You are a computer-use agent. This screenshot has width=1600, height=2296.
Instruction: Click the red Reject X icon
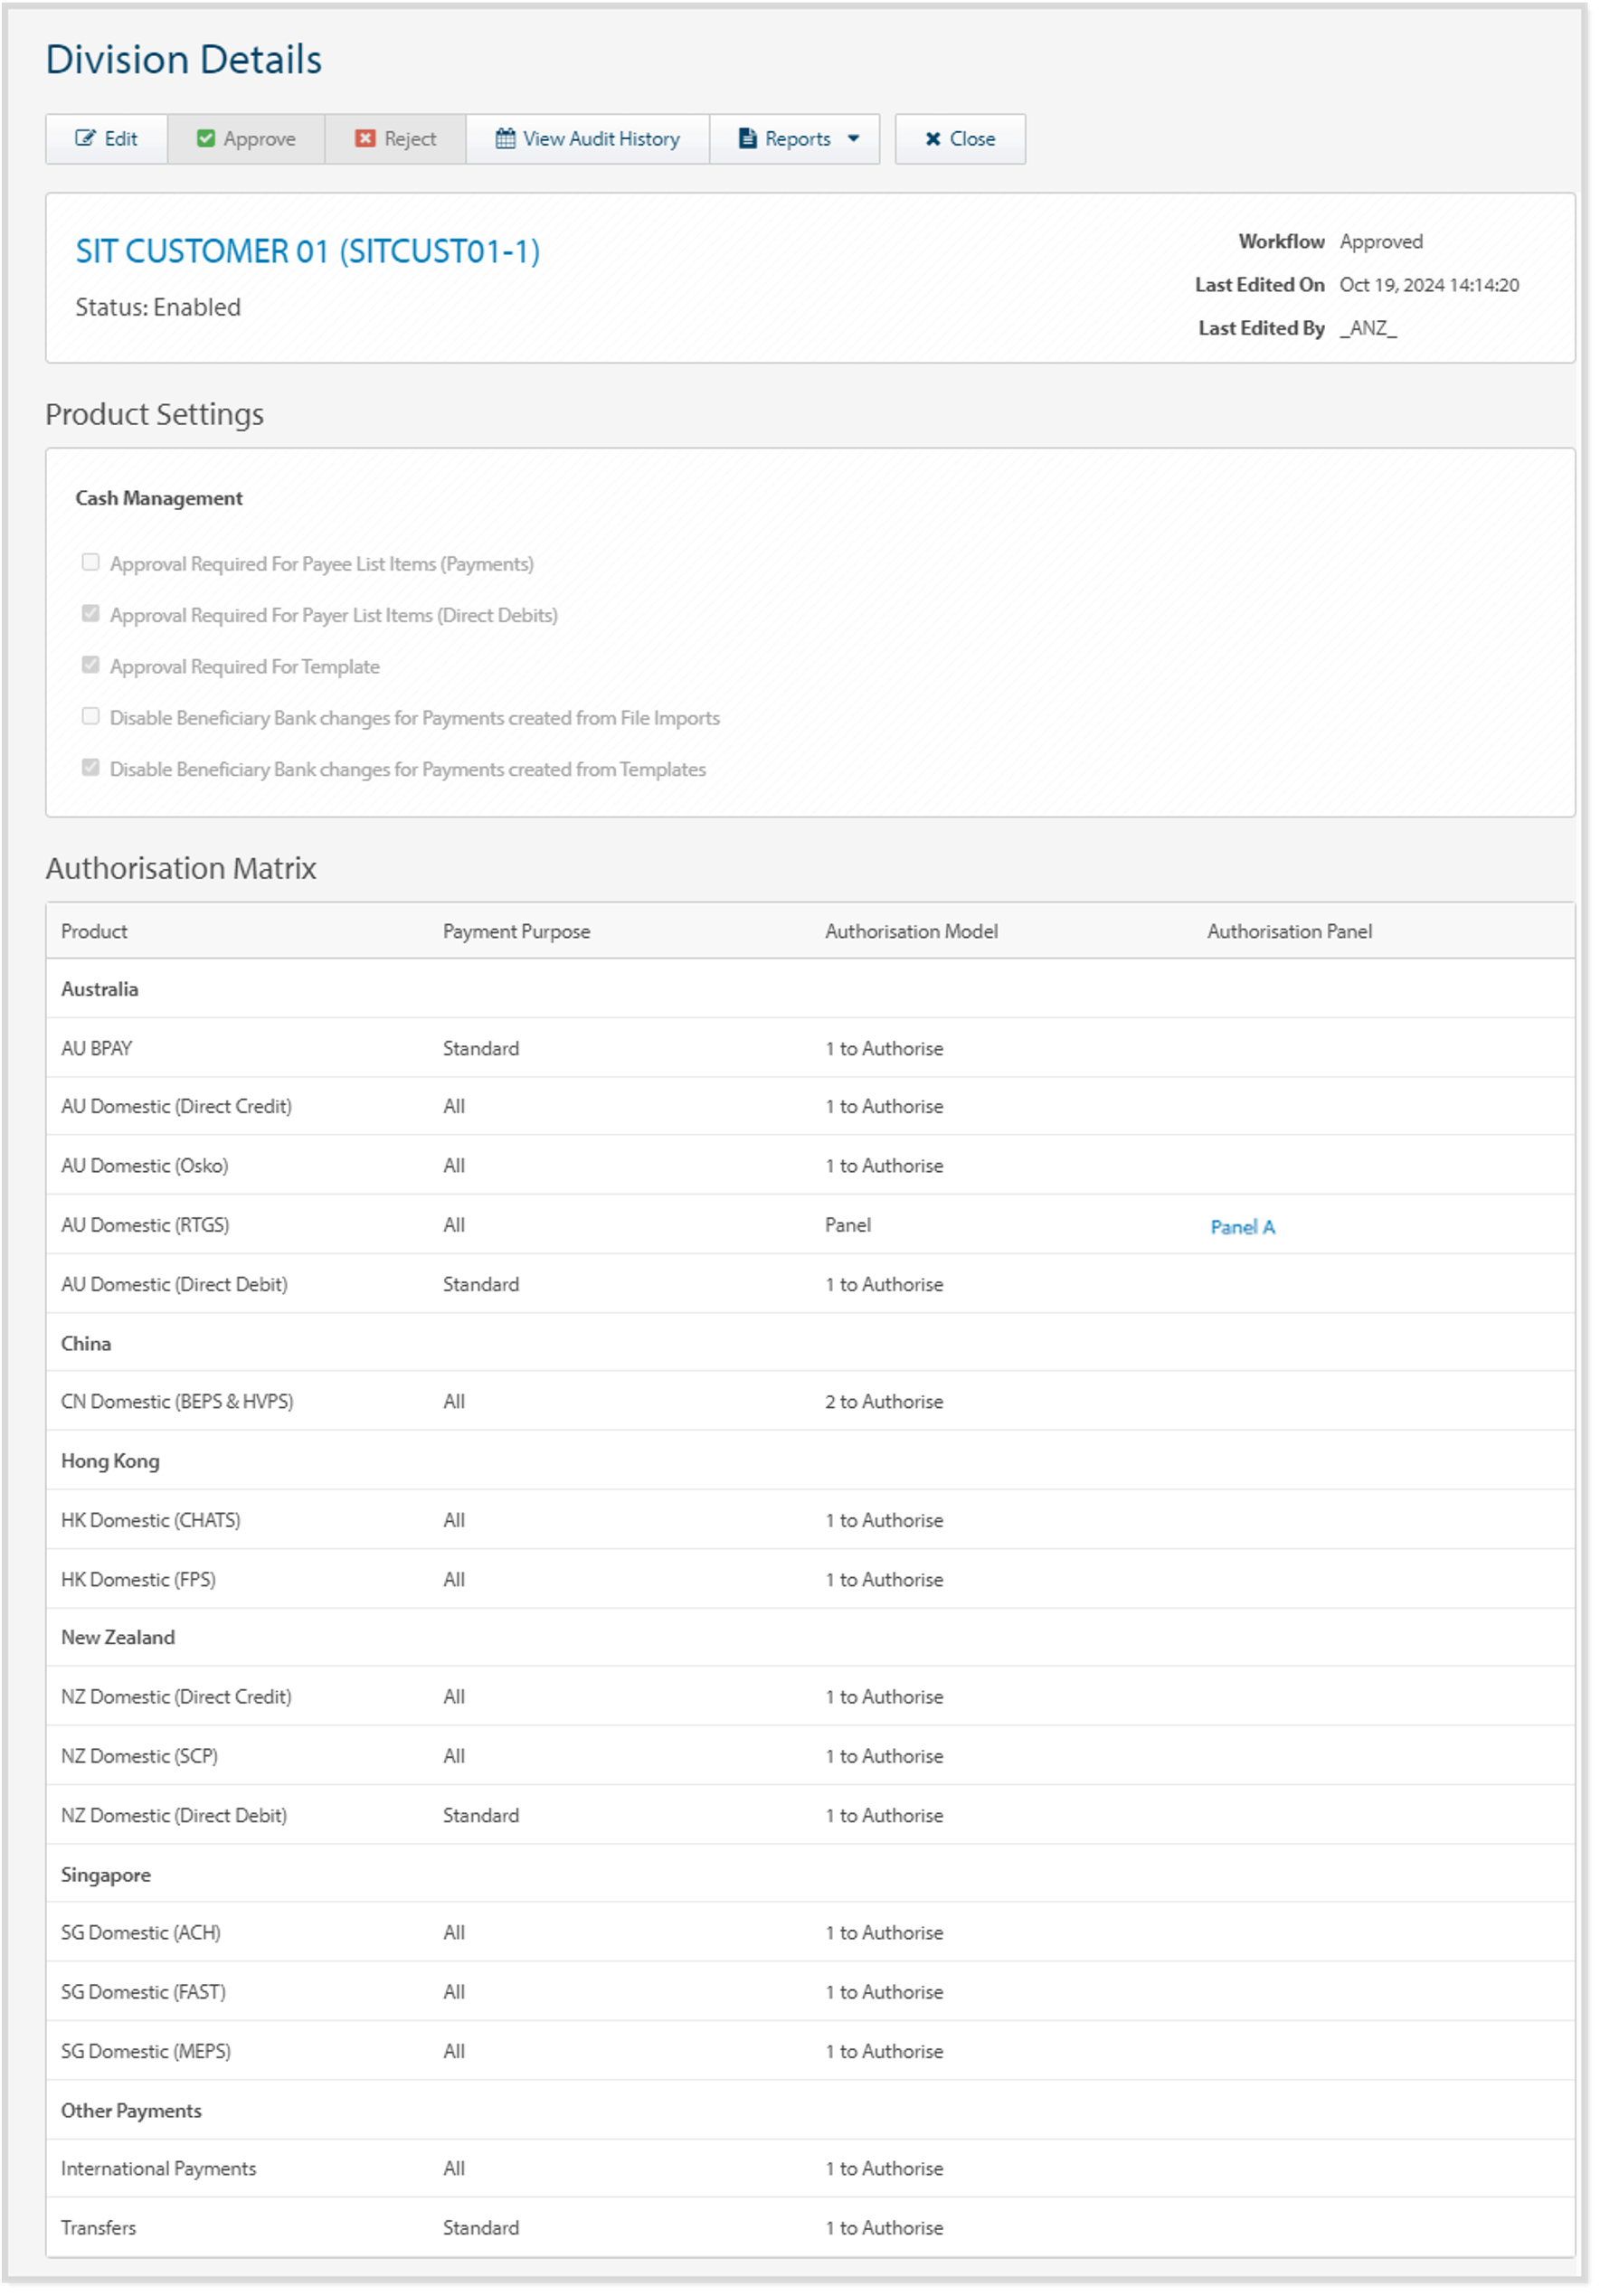[365, 139]
